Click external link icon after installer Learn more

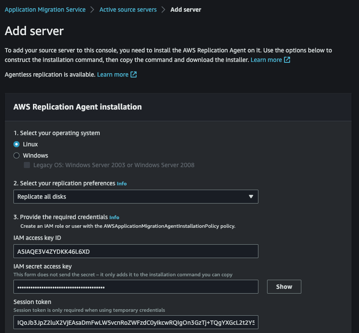[287, 60]
